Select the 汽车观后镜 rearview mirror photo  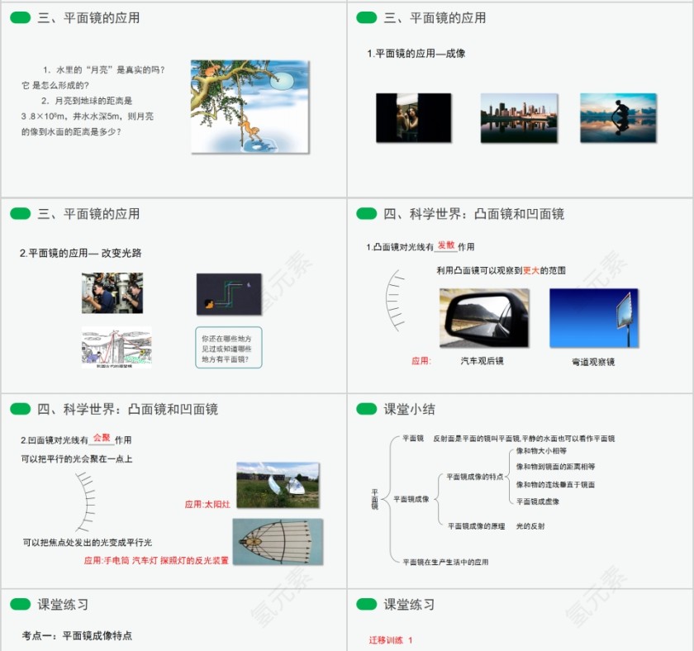(483, 318)
